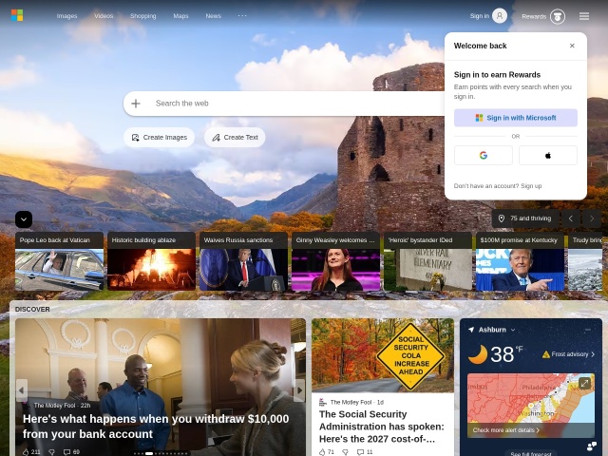Dislike the bank account article
This screenshot has width=608, height=456.
click(51, 452)
